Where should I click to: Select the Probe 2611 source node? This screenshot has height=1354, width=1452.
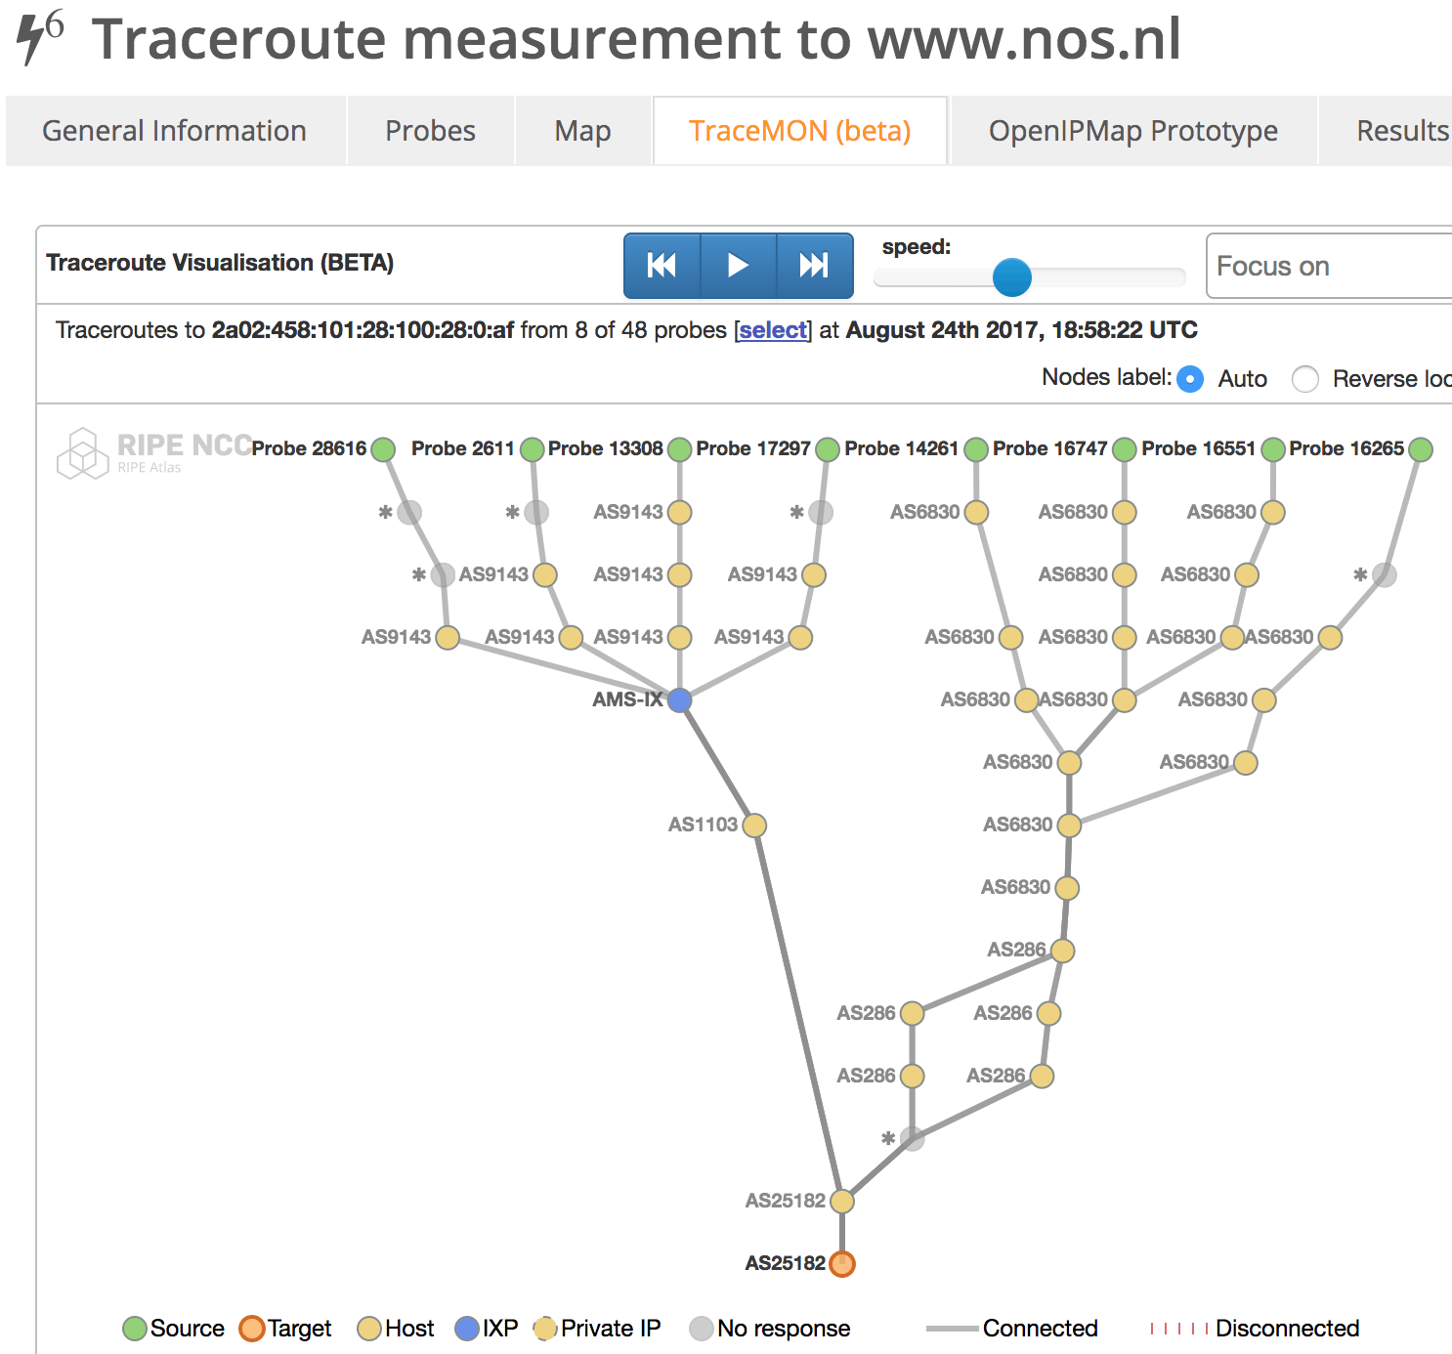pyautogui.click(x=532, y=449)
